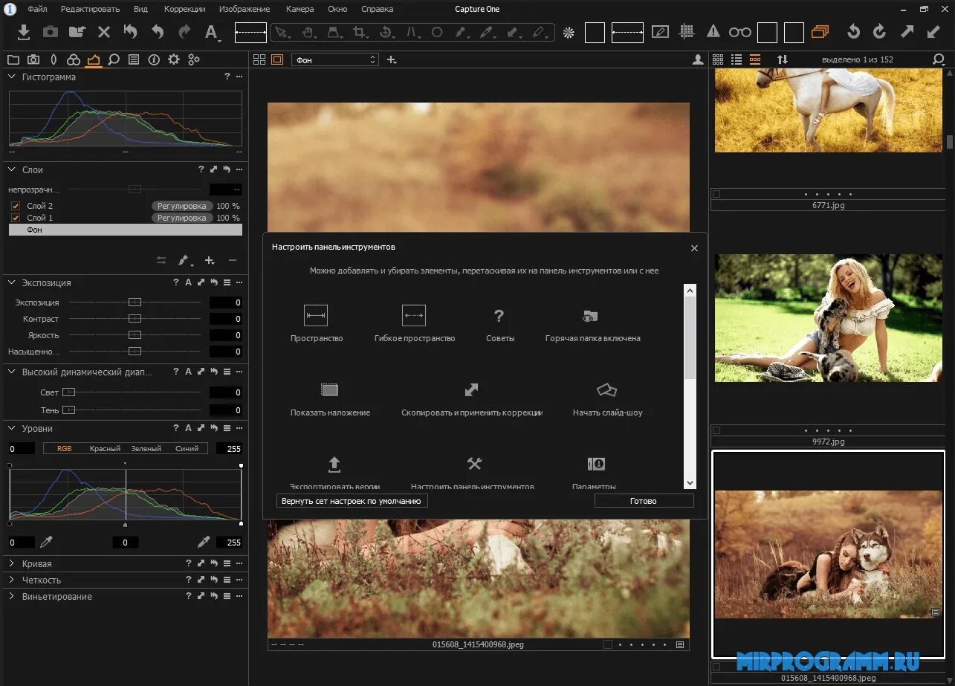Rotate image right with toolbar icon
The height and width of the screenshot is (686, 955).
(x=879, y=31)
